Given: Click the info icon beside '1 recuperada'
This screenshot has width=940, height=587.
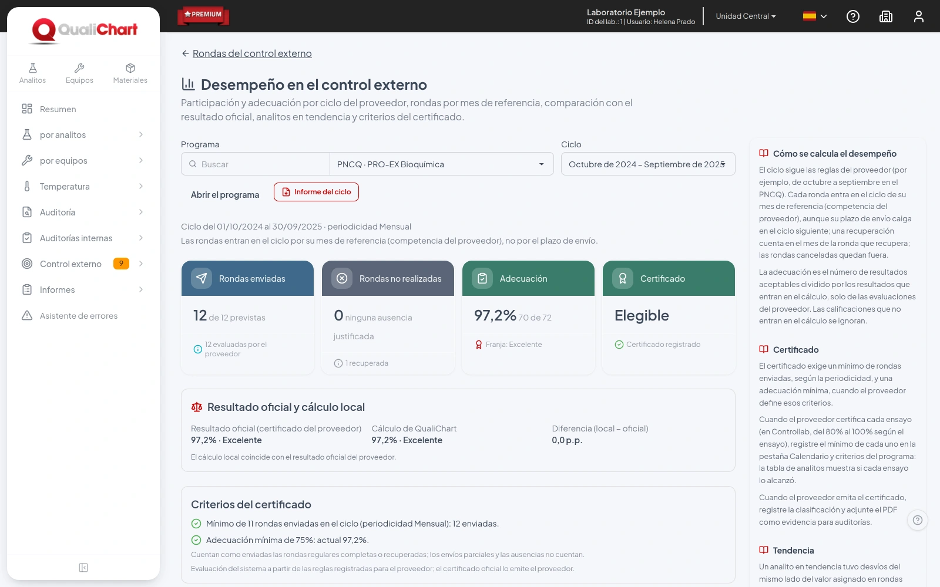Looking at the screenshot, I should pyautogui.click(x=338, y=363).
